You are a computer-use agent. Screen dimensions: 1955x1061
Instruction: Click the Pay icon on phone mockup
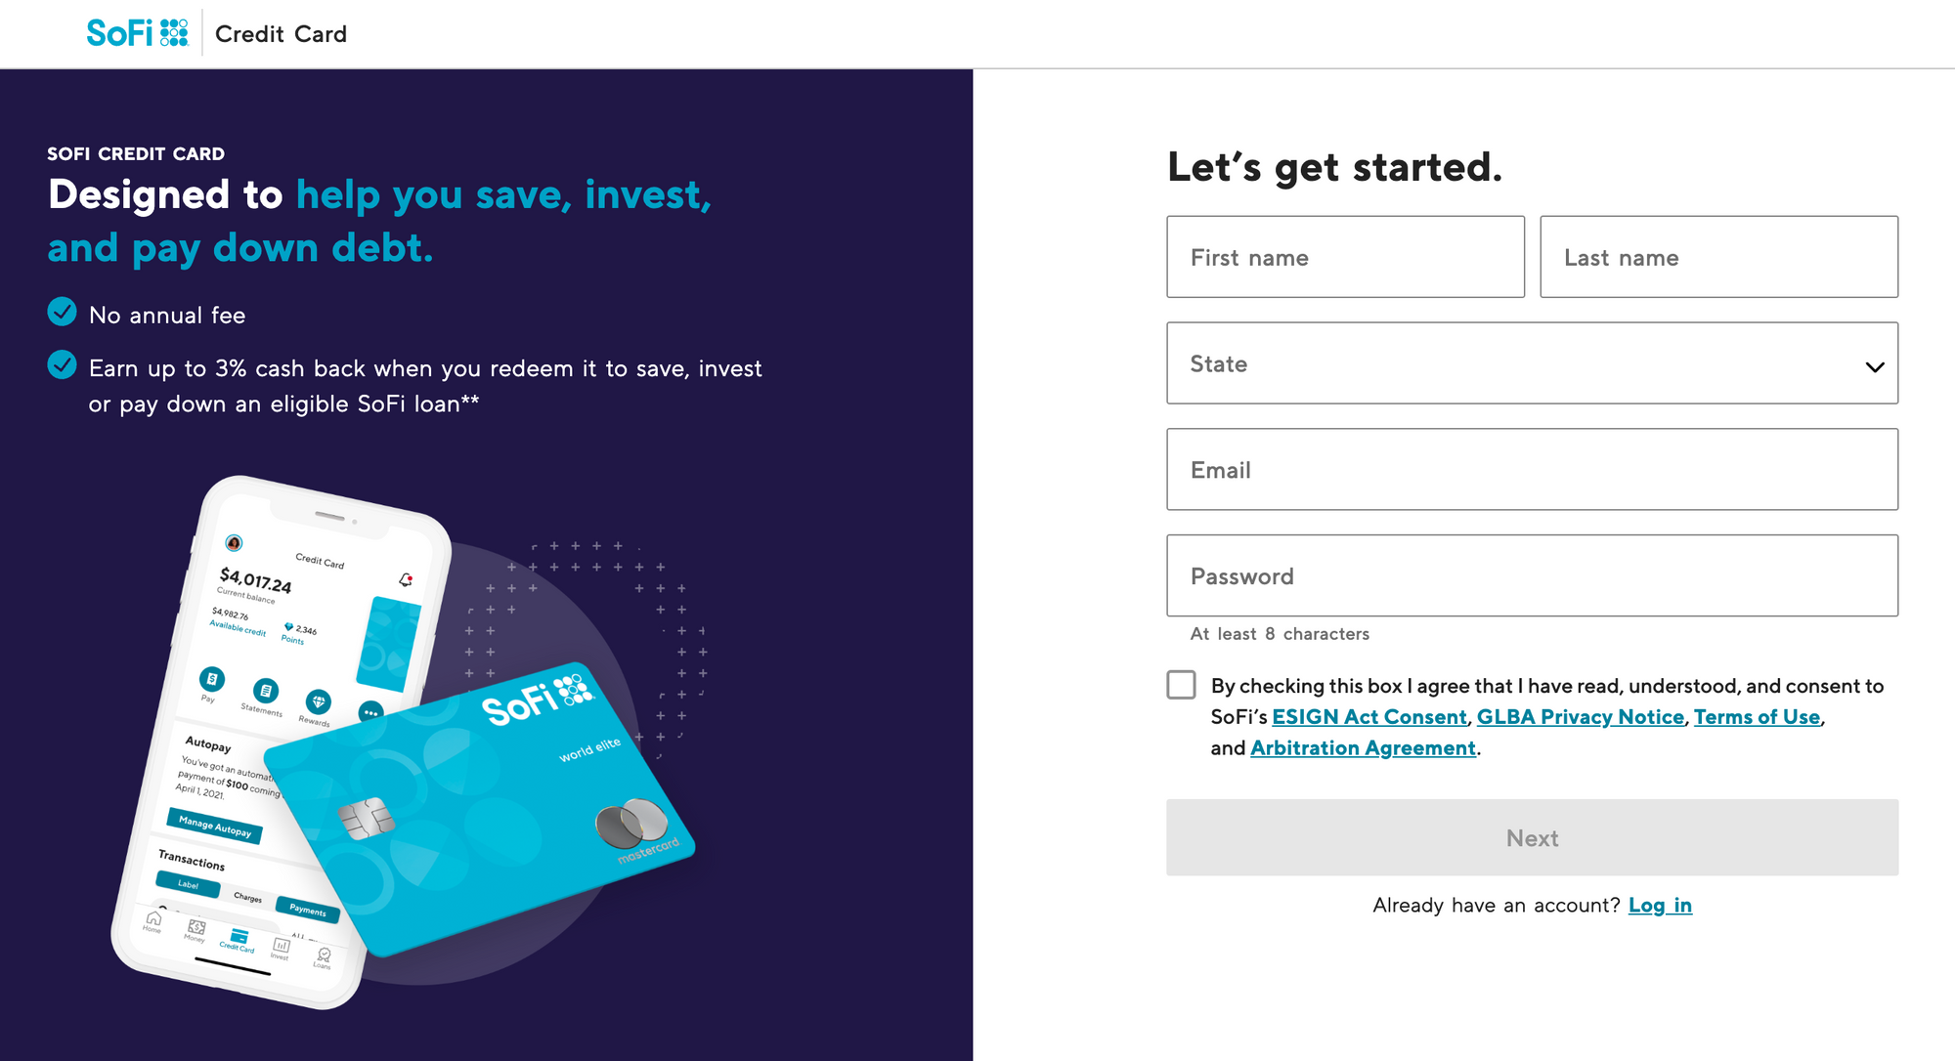pyautogui.click(x=211, y=678)
